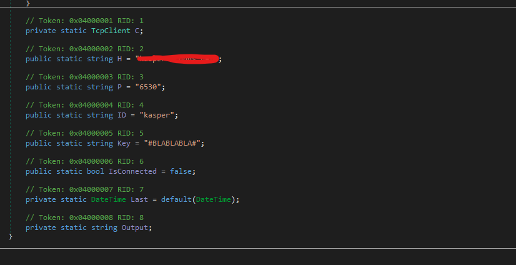Open the DateTime type before Last
Image resolution: width=516 pixels, height=265 pixels.
click(108, 199)
